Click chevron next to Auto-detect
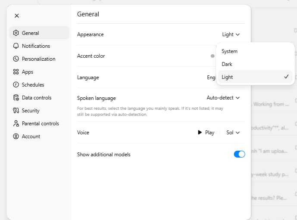 coord(238,98)
